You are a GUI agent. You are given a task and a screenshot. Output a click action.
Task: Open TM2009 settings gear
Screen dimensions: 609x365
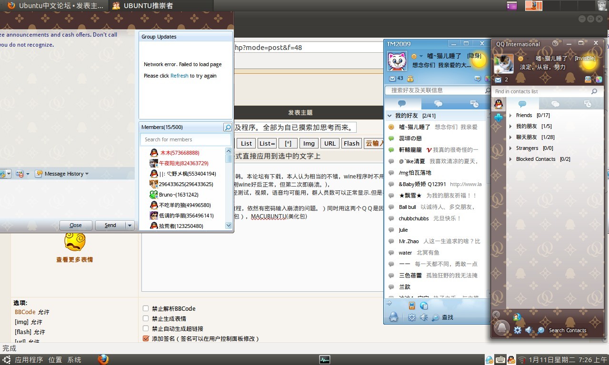pyautogui.click(x=412, y=317)
